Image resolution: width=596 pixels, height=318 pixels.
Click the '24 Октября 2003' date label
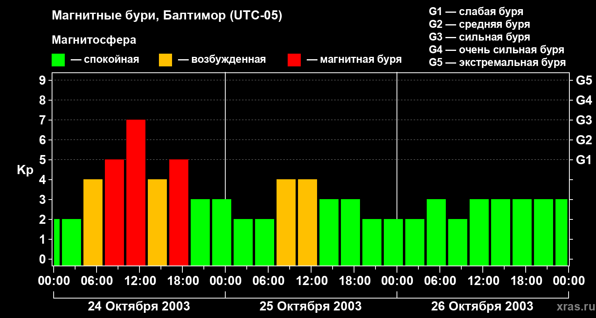click(139, 306)
